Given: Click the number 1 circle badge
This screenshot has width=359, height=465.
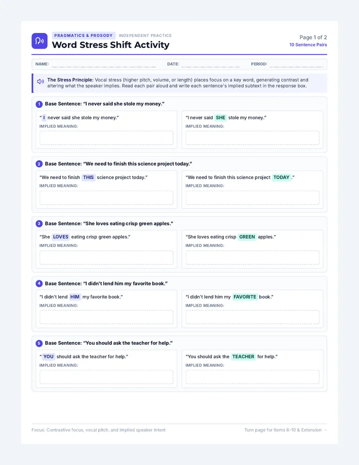Looking at the screenshot, I should pyautogui.click(x=39, y=104).
